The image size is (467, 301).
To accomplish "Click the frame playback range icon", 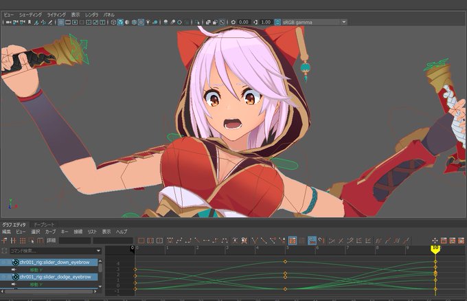I will click(x=150, y=241).
